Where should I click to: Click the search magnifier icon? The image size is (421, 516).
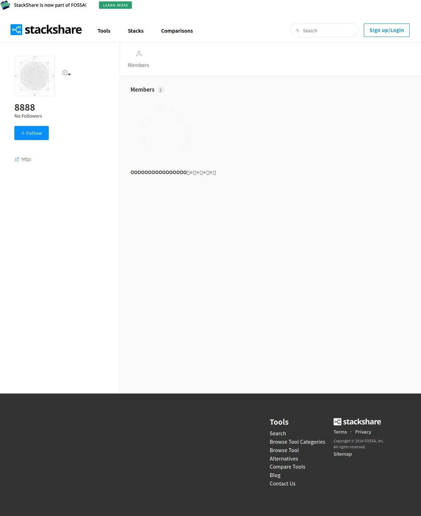(x=298, y=31)
